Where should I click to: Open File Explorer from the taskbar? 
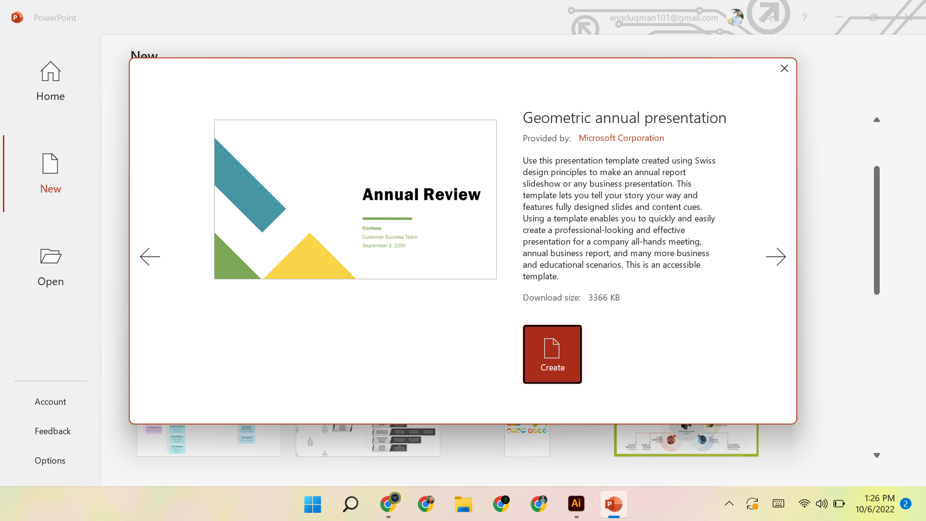463,503
